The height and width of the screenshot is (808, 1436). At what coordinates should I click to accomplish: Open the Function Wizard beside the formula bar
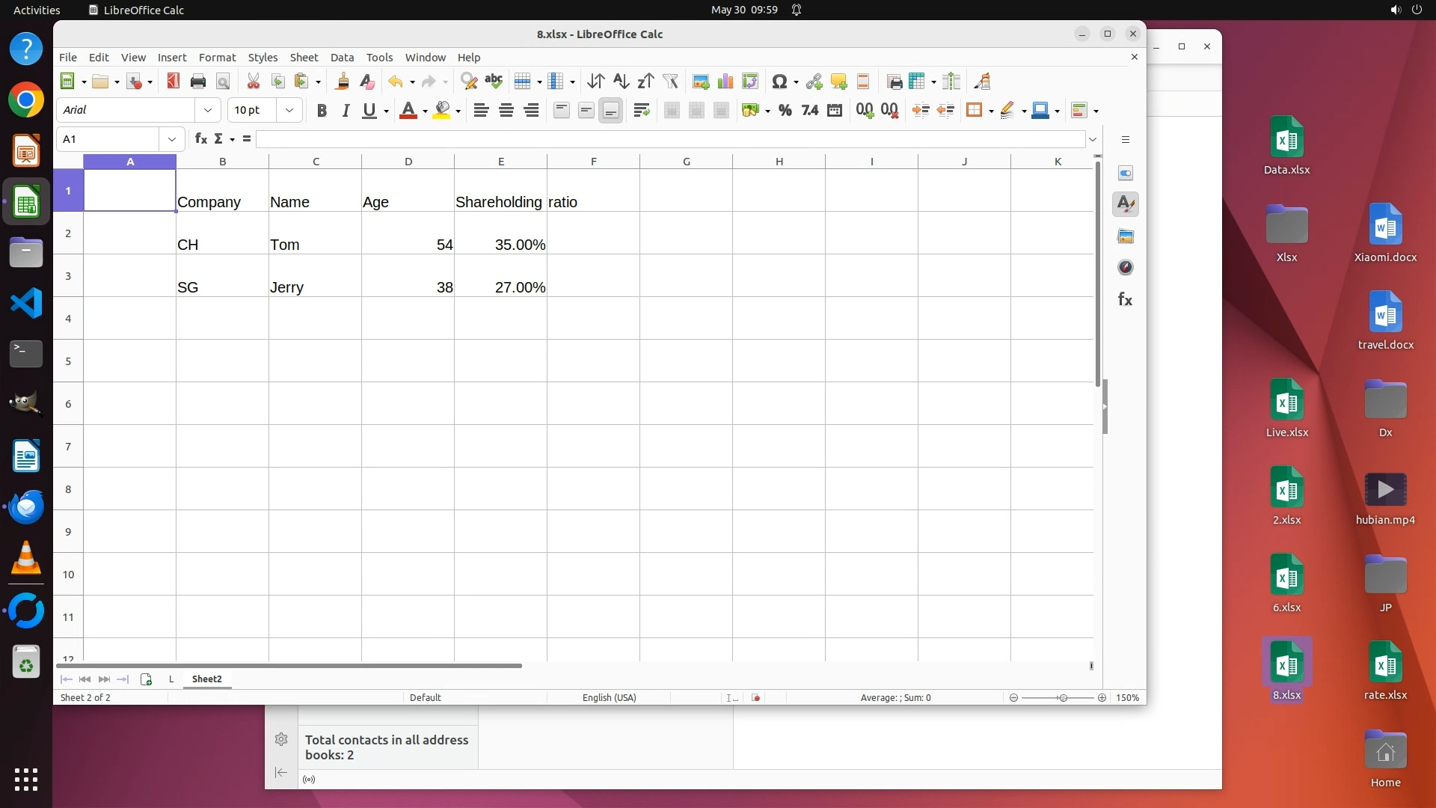200,139
